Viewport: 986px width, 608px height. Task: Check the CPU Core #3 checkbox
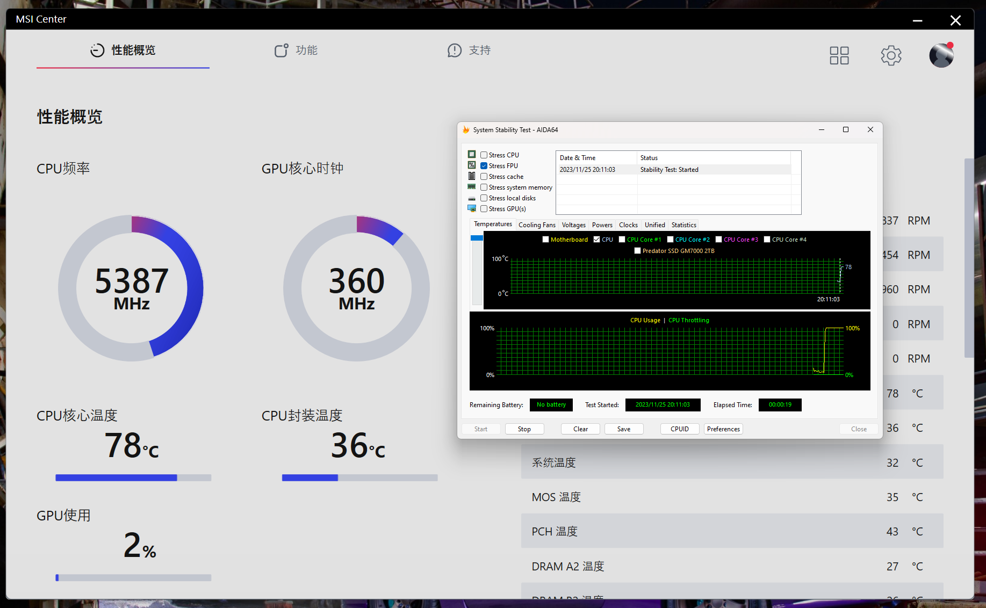coord(719,240)
